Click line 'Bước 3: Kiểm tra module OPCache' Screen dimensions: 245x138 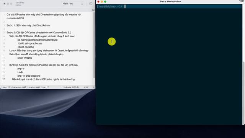click(44, 65)
